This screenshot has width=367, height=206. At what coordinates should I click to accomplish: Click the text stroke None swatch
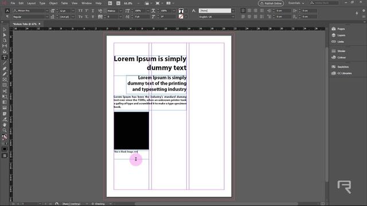(181, 17)
